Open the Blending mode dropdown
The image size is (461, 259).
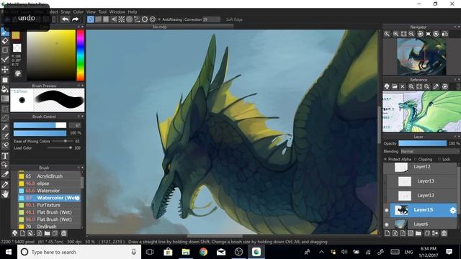(429, 152)
